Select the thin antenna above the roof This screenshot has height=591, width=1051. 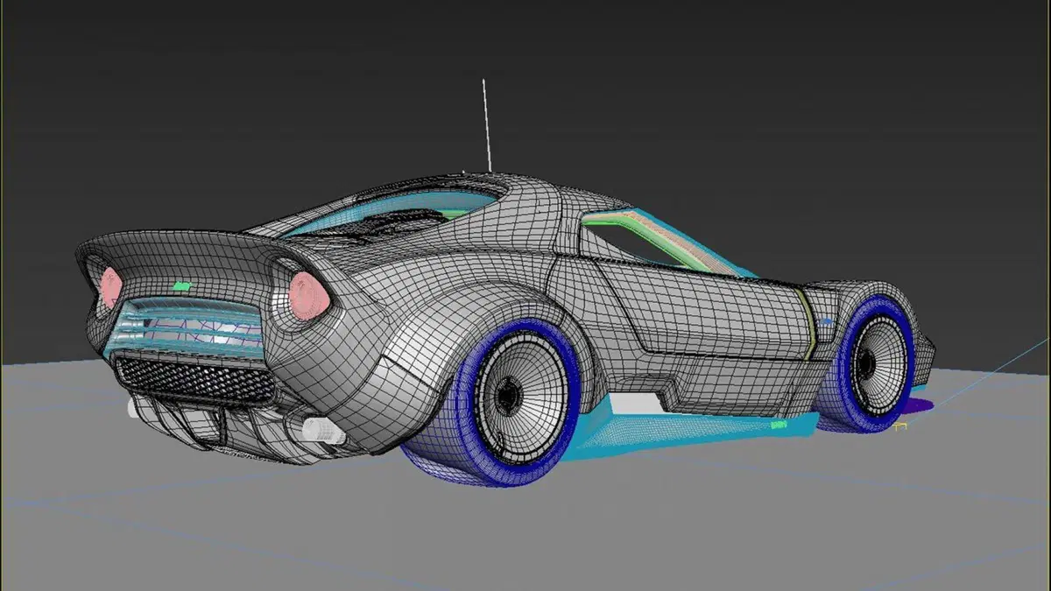(486, 124)
